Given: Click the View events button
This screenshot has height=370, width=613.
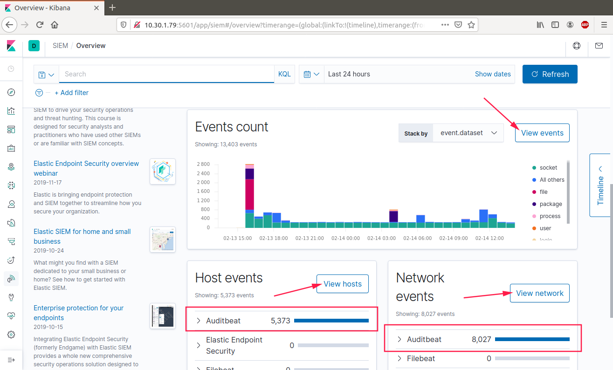Looking at the screenshot, I should pos(542,133).
